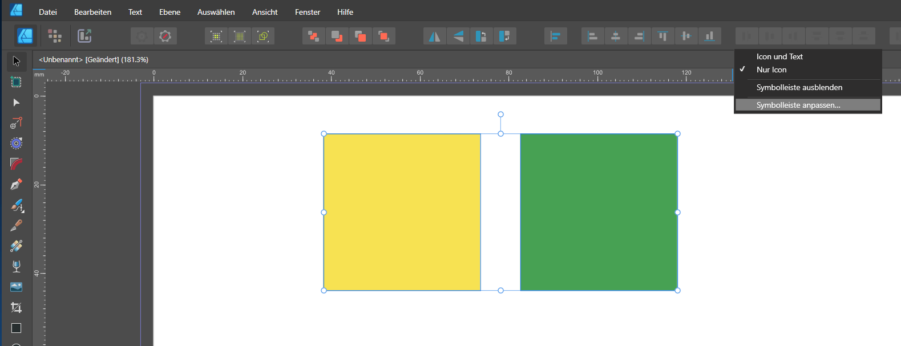Image resolution: width=901 pixels, height=346 pixels.
Task: Flip selection horizontally
Action: tap(435, 36)
